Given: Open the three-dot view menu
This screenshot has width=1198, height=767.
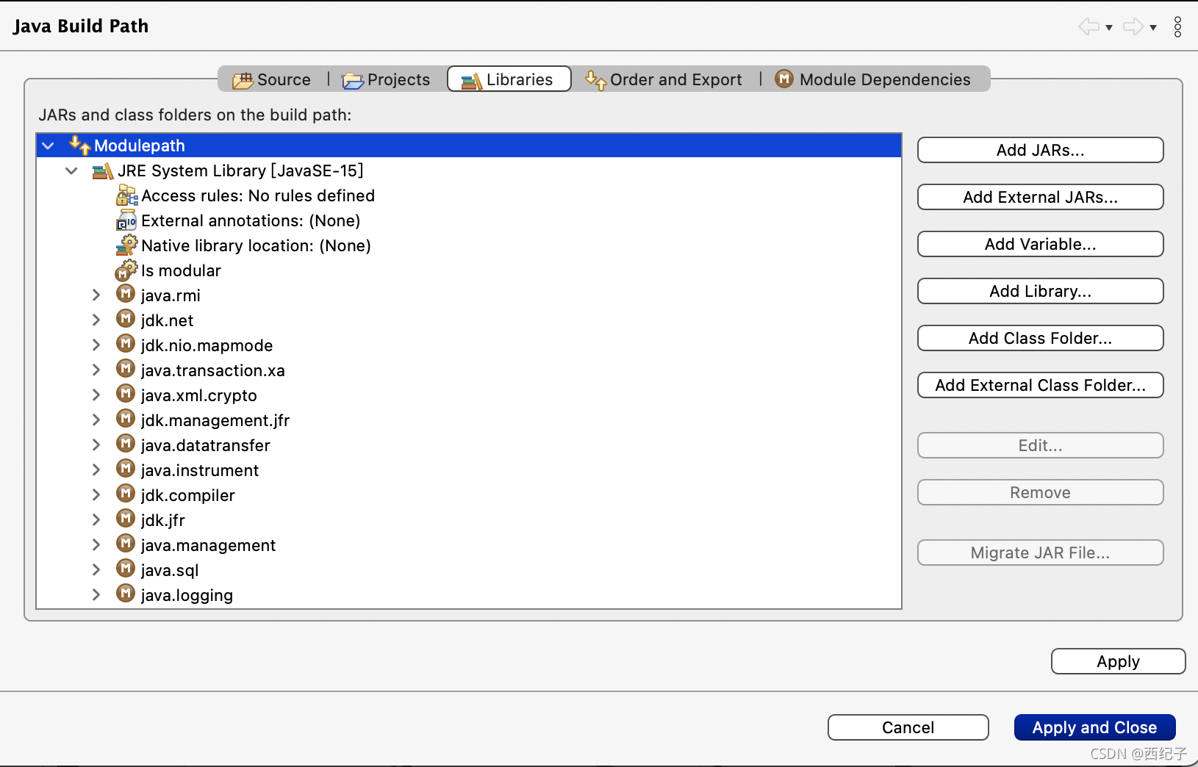Looking at the screenshot, I should click(1177, 27).
